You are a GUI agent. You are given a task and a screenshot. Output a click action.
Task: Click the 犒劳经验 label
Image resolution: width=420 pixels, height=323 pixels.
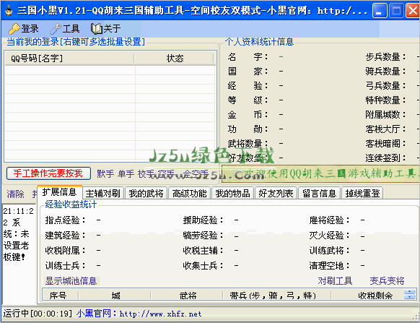[x=203, y=236]
